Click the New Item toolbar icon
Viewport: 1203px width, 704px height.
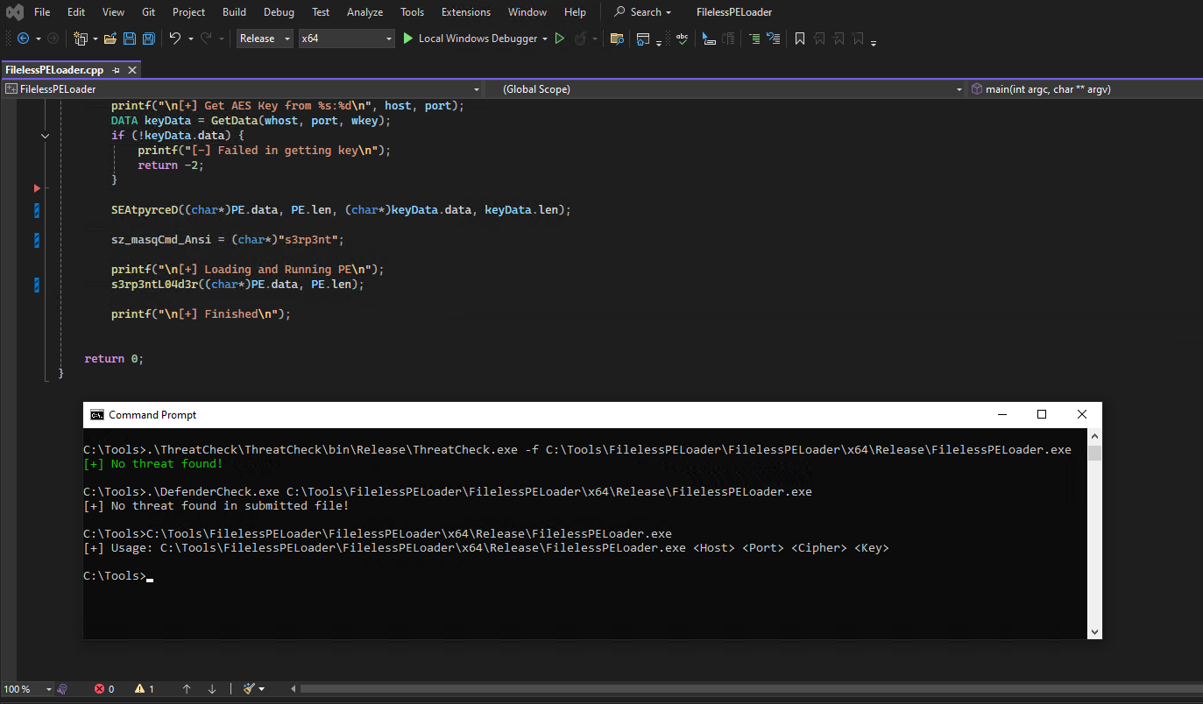click(81, 39)
